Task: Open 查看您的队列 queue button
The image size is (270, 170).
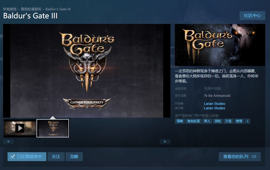Action: coord(240,157)
